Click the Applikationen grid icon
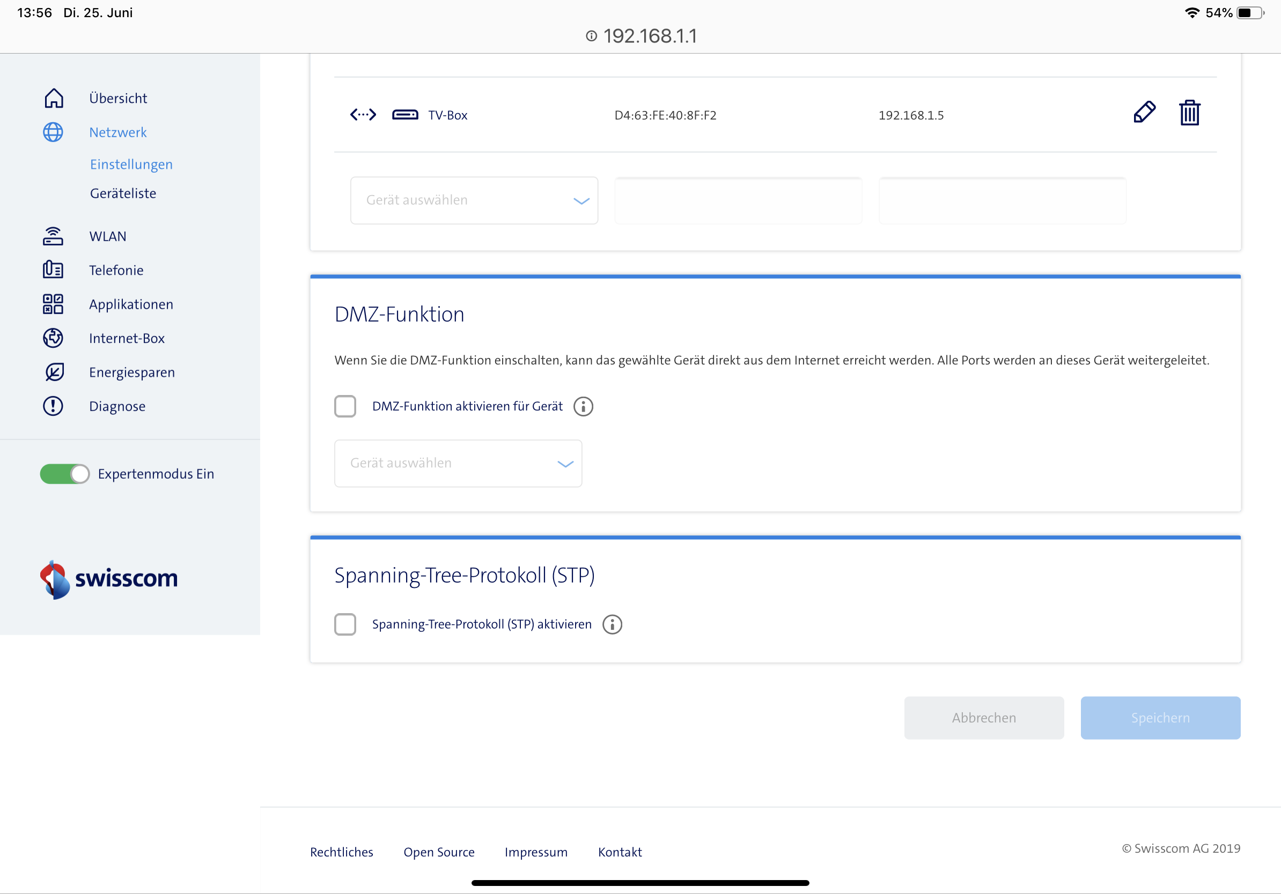 [53, 304]
